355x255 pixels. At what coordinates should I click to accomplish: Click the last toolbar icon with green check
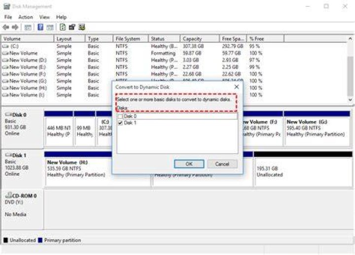pyautogui.click(x=82, y=28)
